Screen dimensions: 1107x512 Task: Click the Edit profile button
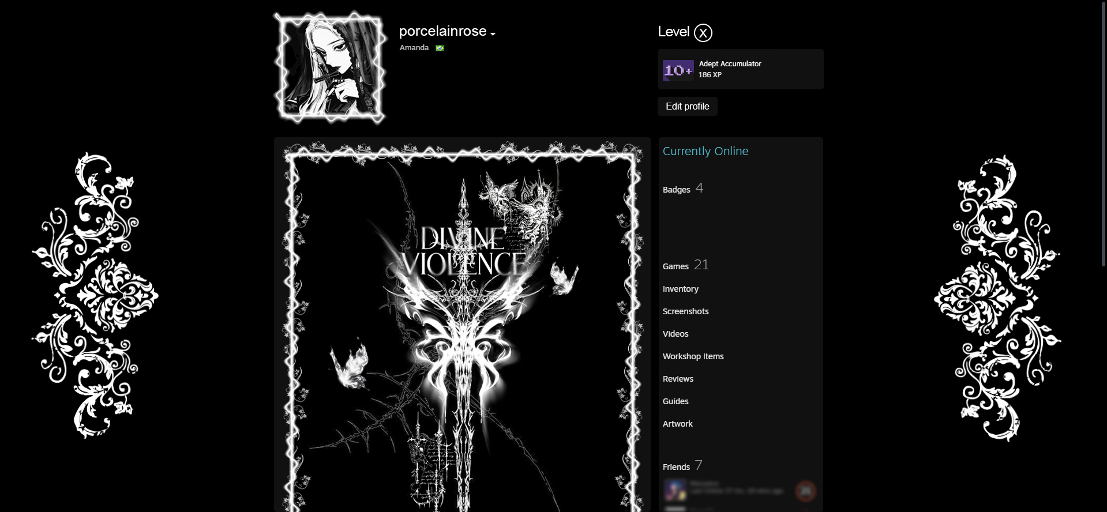[687, 106]
